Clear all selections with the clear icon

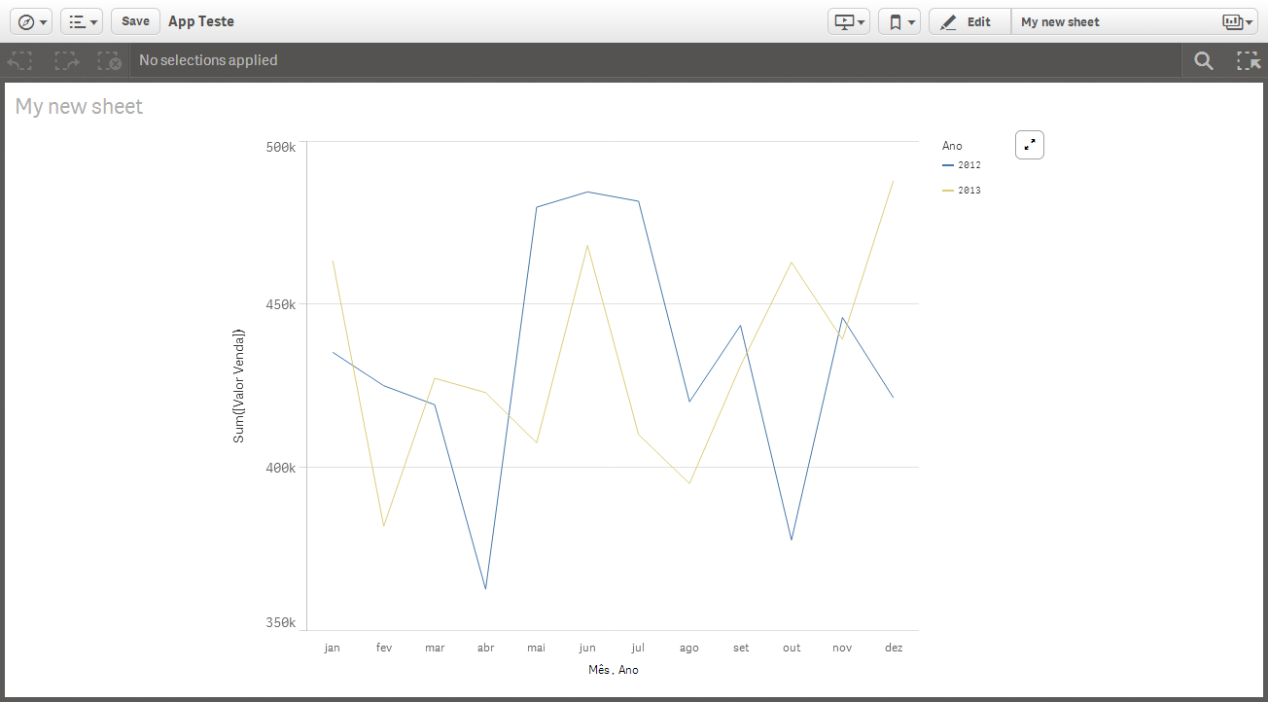[x=110, y=59]
